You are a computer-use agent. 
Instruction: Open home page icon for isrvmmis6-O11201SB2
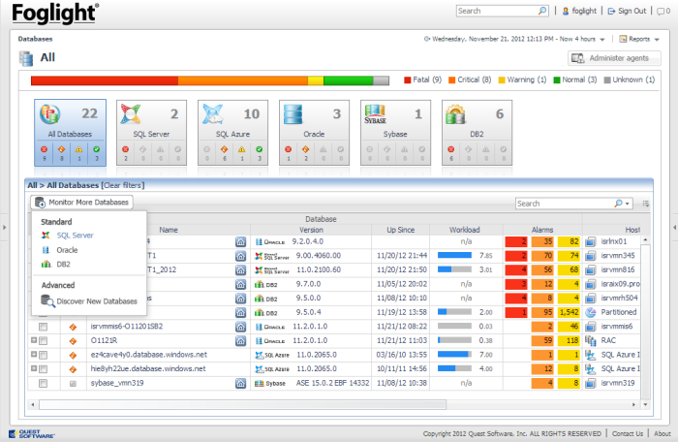241,327
